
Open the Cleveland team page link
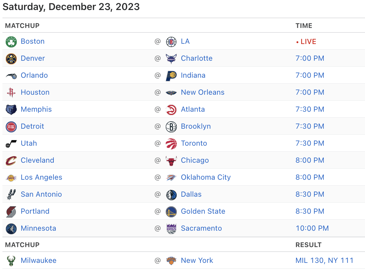(x=37, y=160)
